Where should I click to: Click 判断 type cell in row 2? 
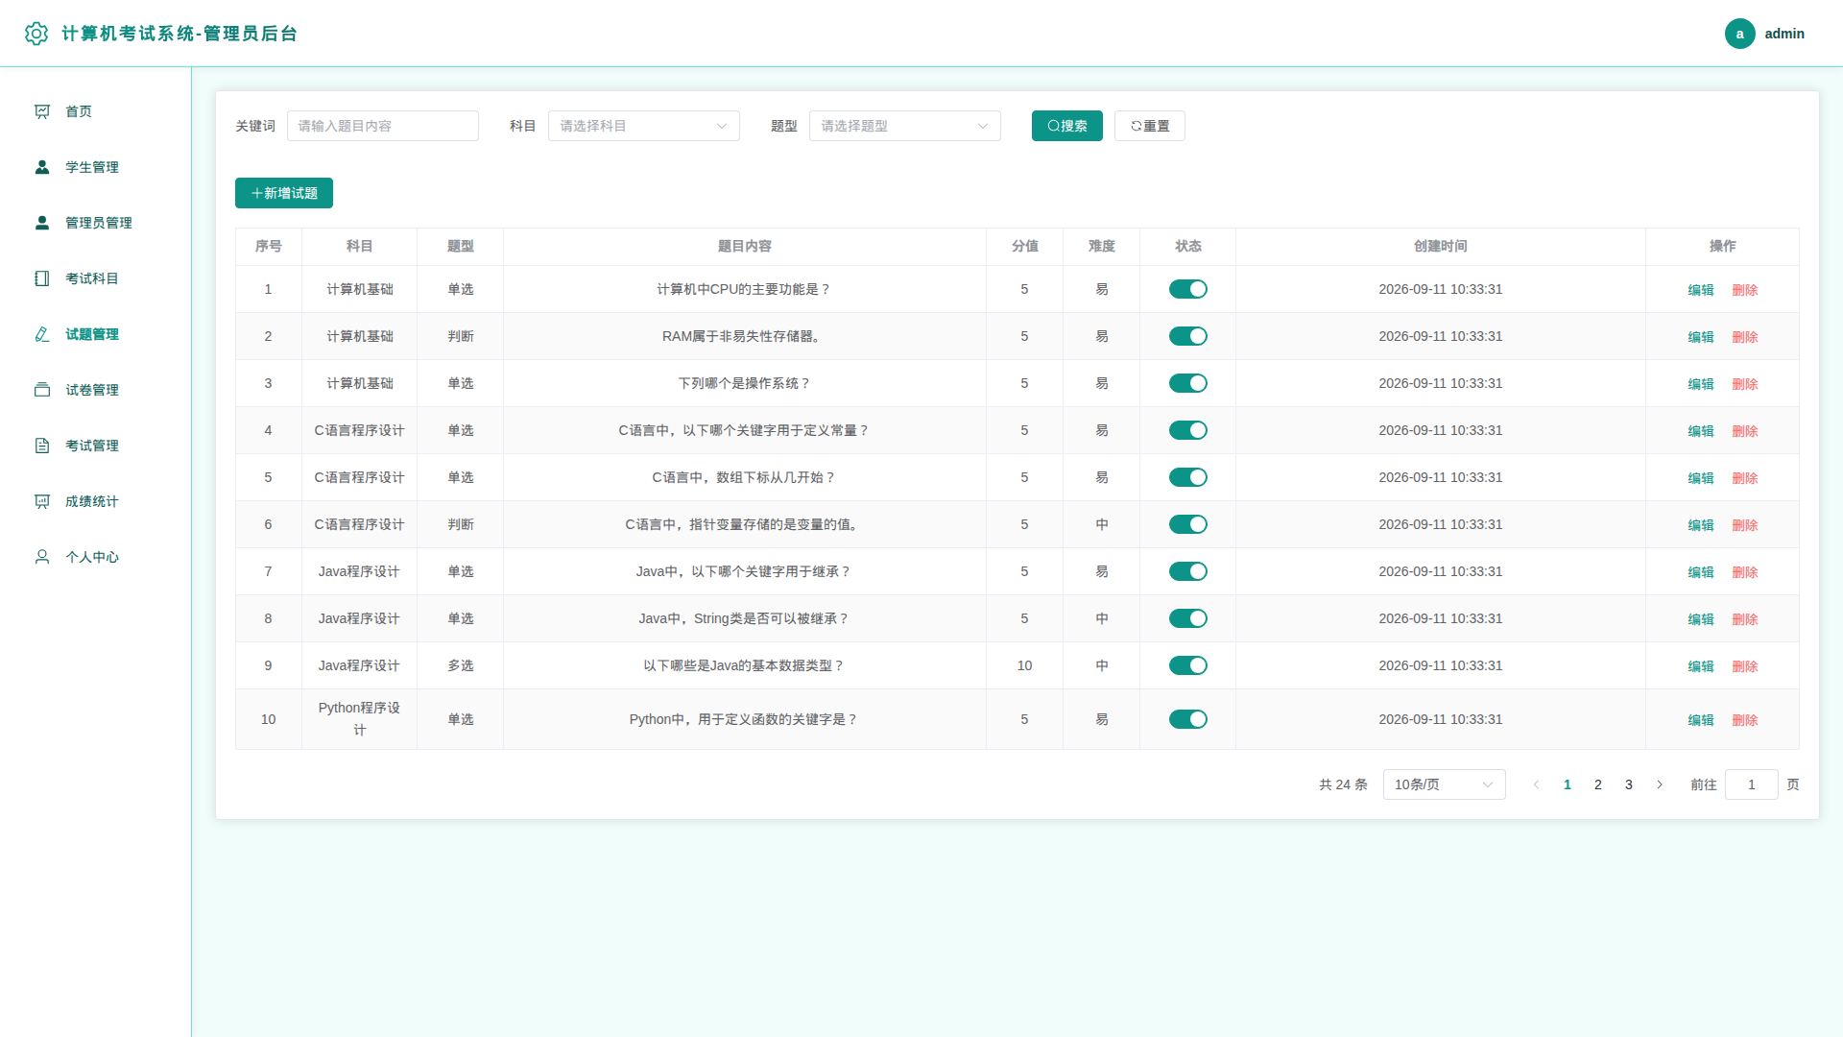tap(461, 336)
